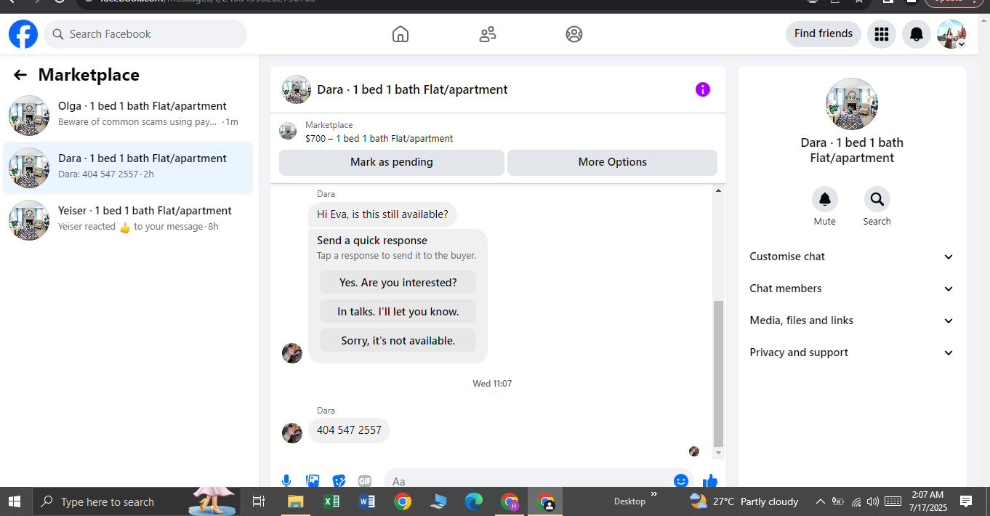Open the account profile picture menu
This screenshot has width=990, height=516.
click(x=951, y=34)
